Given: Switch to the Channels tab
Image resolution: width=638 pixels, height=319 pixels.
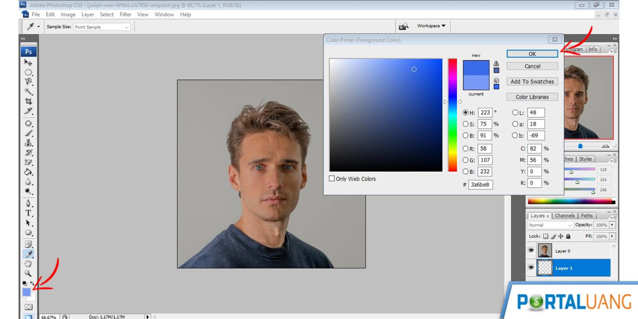Looking at the screenshot, I should click(564, 216).
